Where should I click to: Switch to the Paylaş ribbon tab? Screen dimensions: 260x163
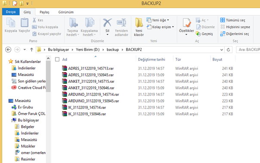pos(44,12)
